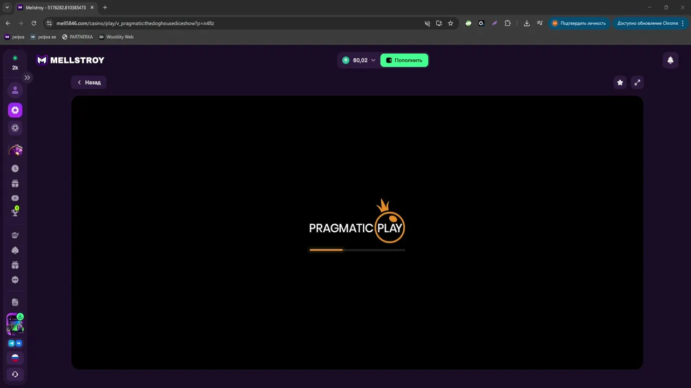Open the green round extension icon
This screenshot has width=691, height=388.
tap(469, 23)
